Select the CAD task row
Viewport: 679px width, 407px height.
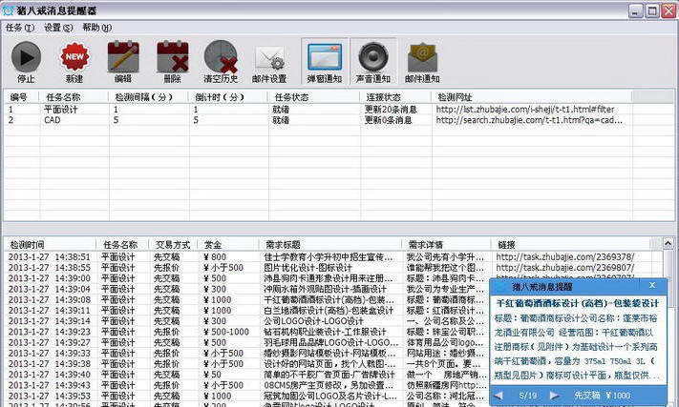[x=318, y=120]
